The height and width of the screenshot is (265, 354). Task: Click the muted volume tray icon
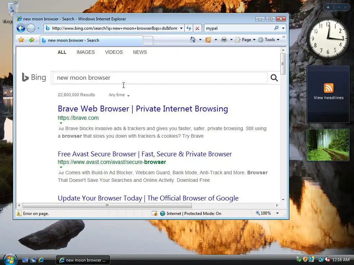(x=327, y=259)
